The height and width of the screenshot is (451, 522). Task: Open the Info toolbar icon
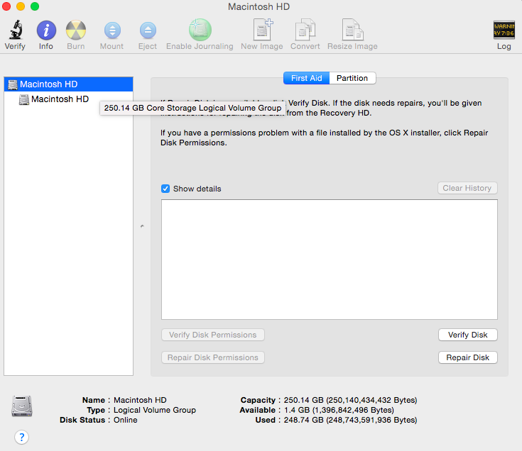[46, 30]
